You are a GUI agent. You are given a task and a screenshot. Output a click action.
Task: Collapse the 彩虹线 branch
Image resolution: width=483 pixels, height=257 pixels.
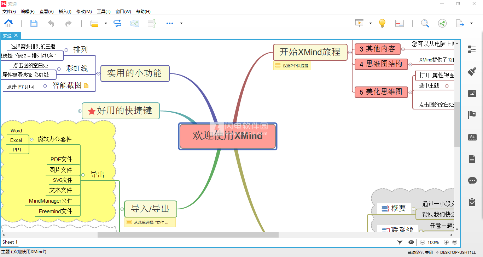click(x=59, y=69)
